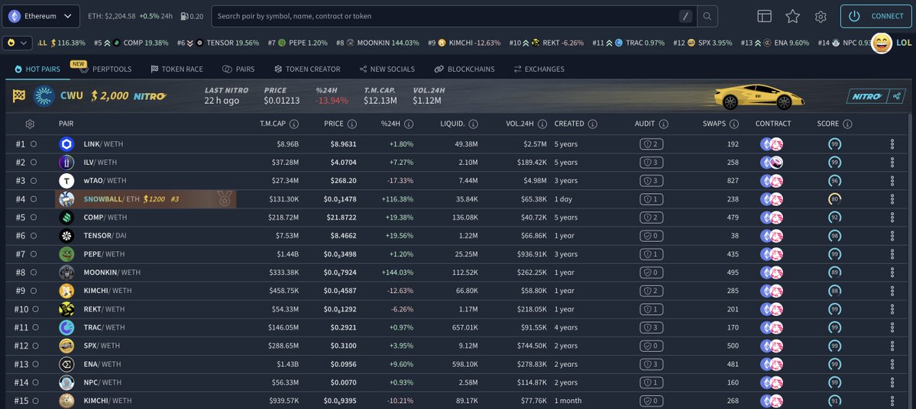The width and height of the screenshot is (916, 409).
Task: Open the EXCHANGES tab
Action: (x=539, y=69)
